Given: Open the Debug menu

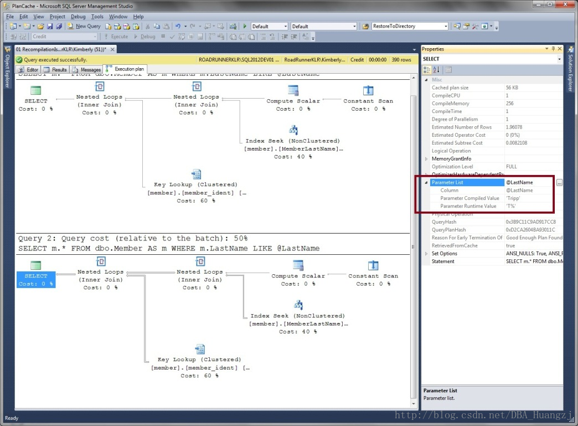Looking at the screenshot, I should click(78, 17).
